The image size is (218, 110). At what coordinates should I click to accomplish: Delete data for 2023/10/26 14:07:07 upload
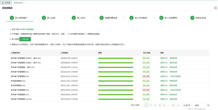[x=173, y=95]
